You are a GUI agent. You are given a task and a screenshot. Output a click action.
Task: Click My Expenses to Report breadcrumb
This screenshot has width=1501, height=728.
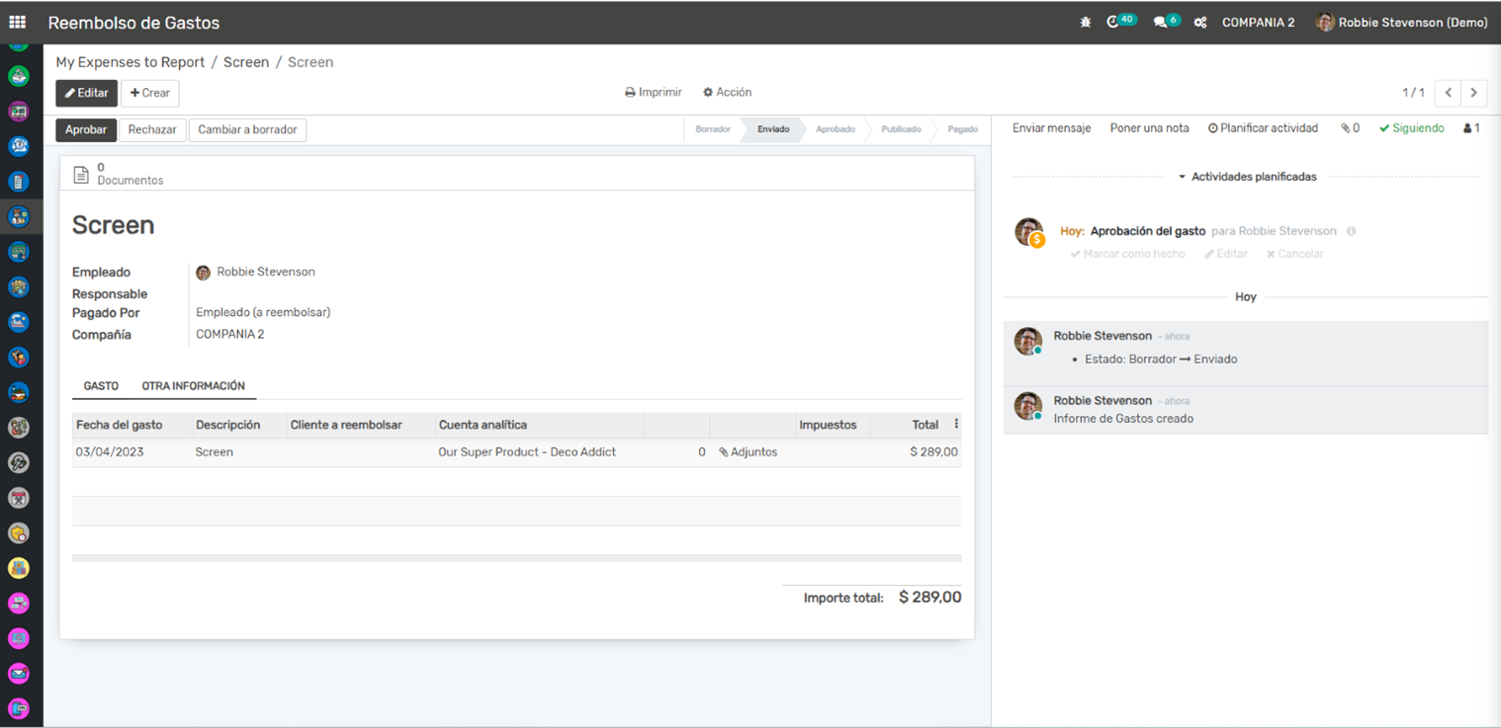click(130, 62)
